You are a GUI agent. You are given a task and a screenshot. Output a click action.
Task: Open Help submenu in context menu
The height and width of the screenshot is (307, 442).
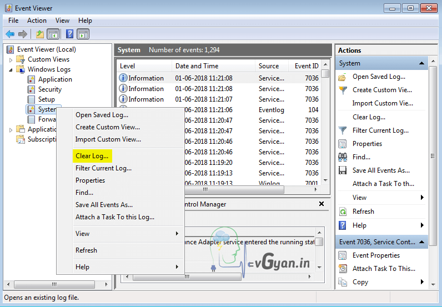pyautogui.click(x=127, y=266)
